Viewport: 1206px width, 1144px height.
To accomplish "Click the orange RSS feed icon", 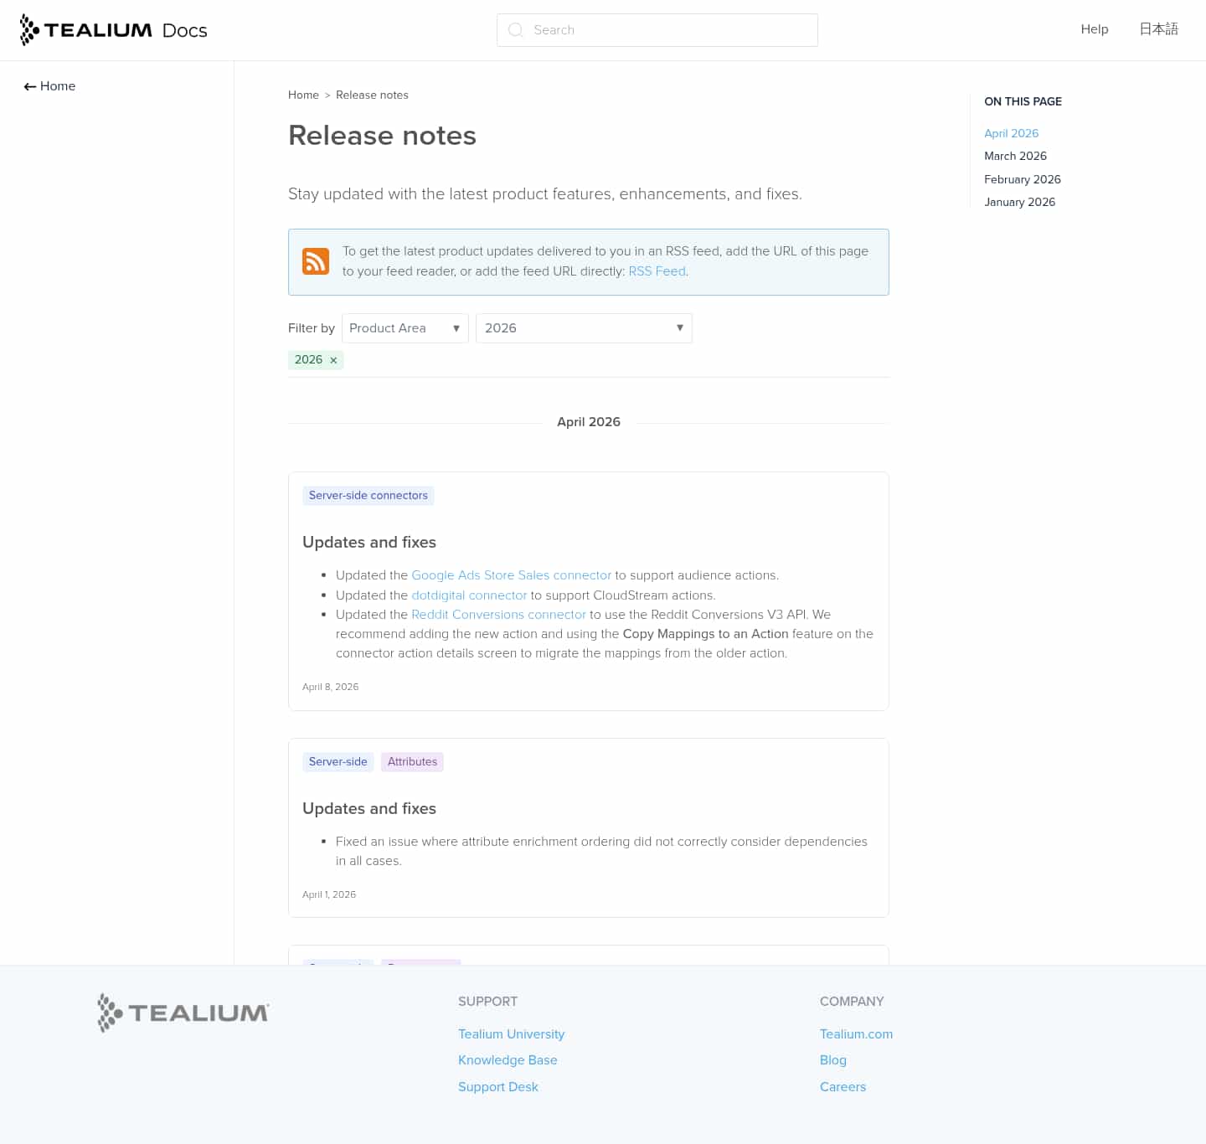I will pos(316,261).
